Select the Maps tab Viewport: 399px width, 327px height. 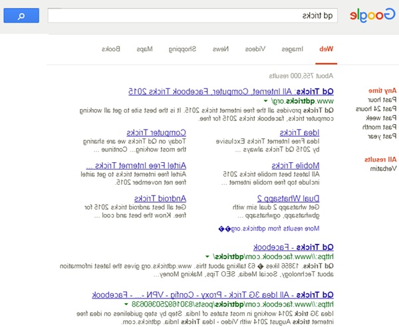145,49
